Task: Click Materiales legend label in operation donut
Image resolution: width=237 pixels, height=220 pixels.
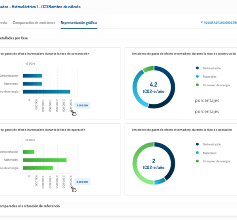Action: [x=209, y=153]
